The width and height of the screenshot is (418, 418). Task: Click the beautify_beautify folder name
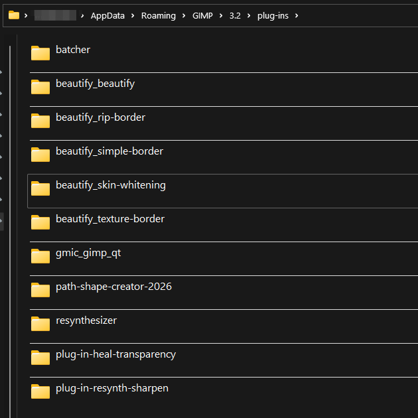tap(95, 84)
